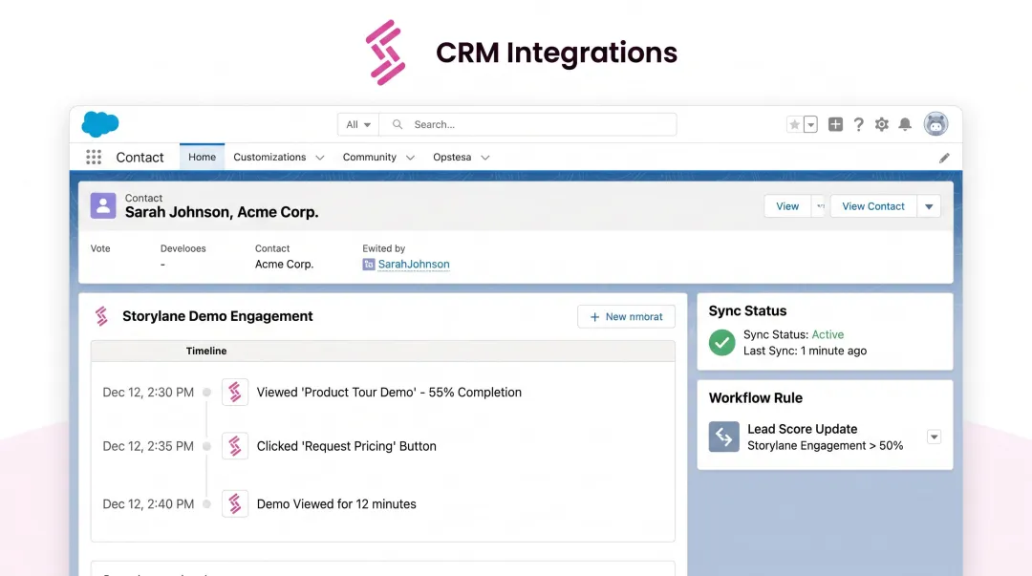Click the Storylane logo beside Demo Engagement
Image resolution: width=1032 pixels, height=576 pixels.
coord(101,316)
